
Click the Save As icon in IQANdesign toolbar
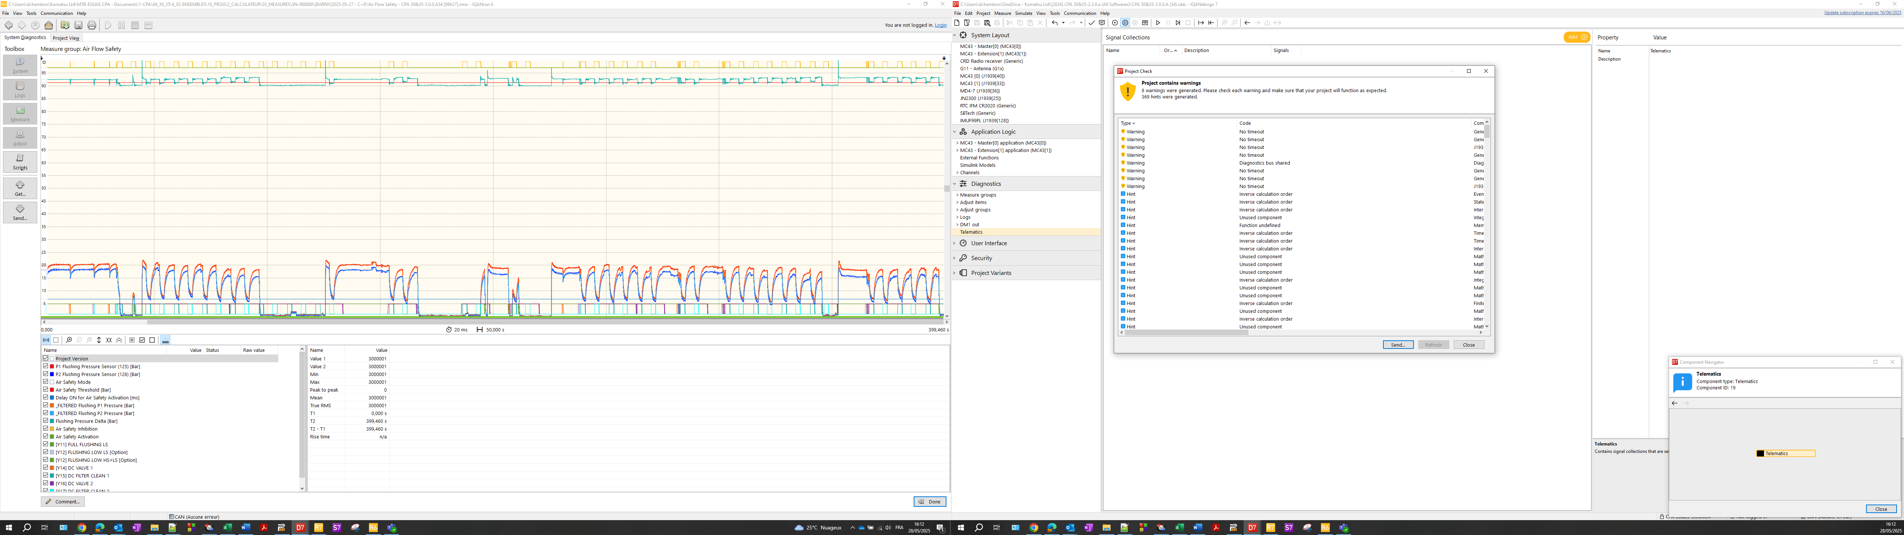click(987, 23)
